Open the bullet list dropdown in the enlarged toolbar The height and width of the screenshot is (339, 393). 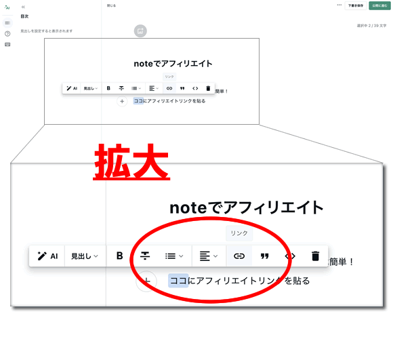pyautogui.click(x=174, y=256)
